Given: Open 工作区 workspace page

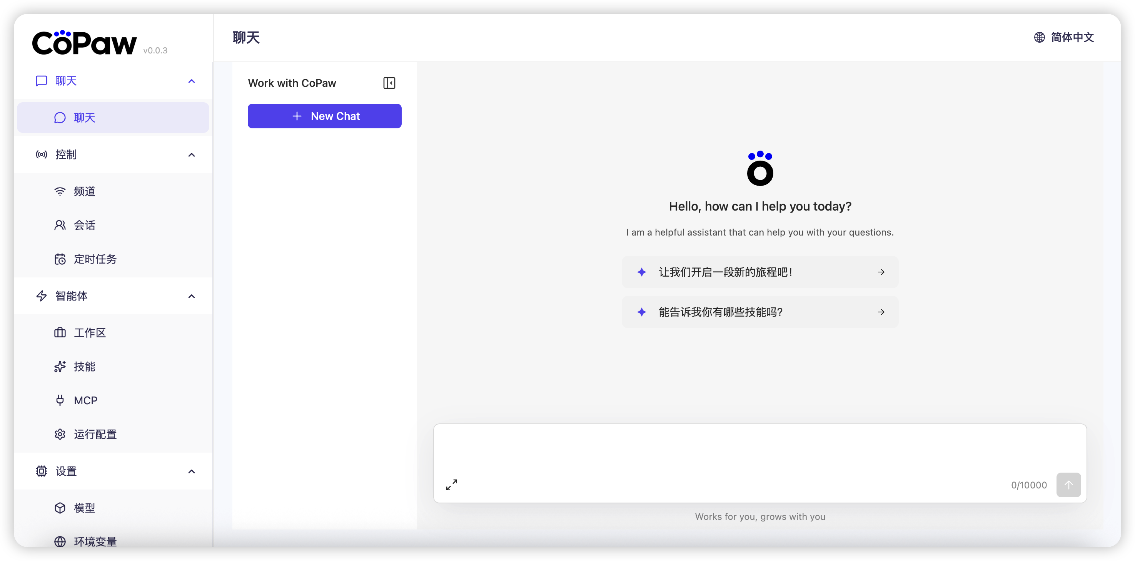Looking at the screenshot, I should pyautogui.click(x=89, y=333).
